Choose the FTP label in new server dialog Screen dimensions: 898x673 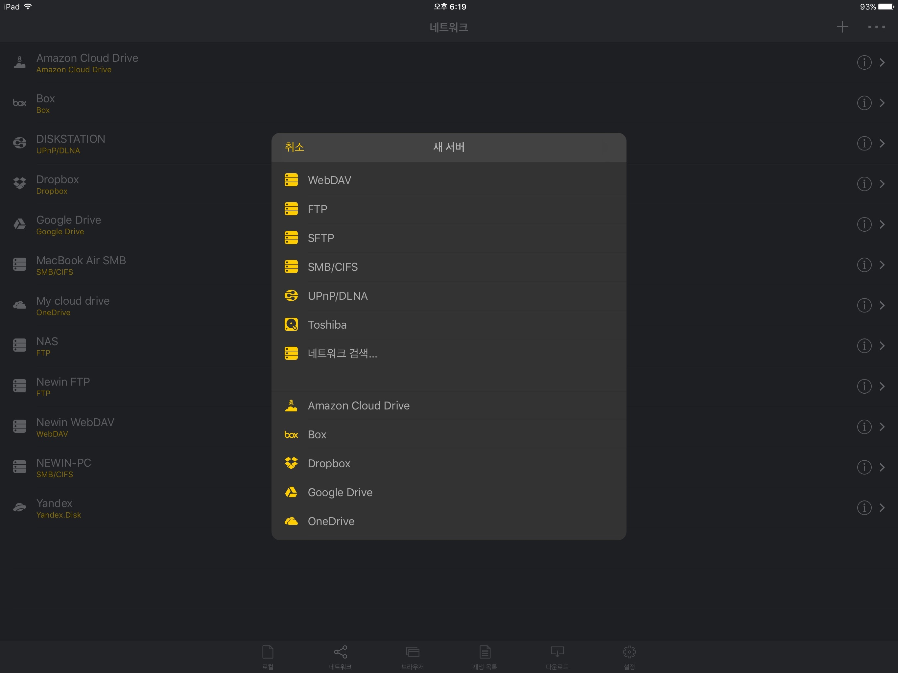[318, 209]
